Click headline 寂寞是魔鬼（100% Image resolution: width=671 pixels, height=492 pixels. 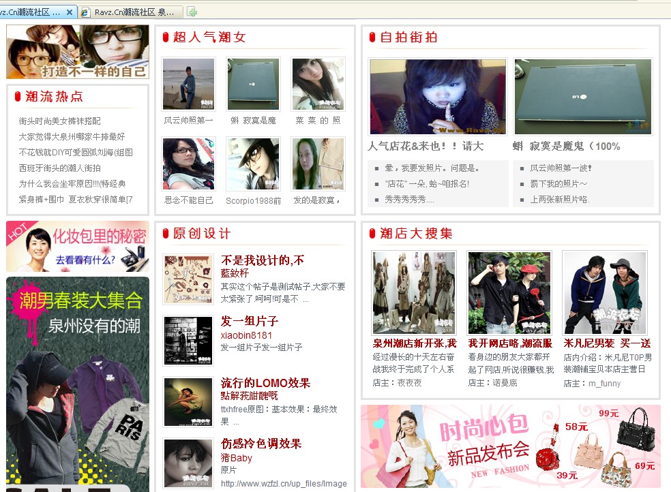[566, 147]
